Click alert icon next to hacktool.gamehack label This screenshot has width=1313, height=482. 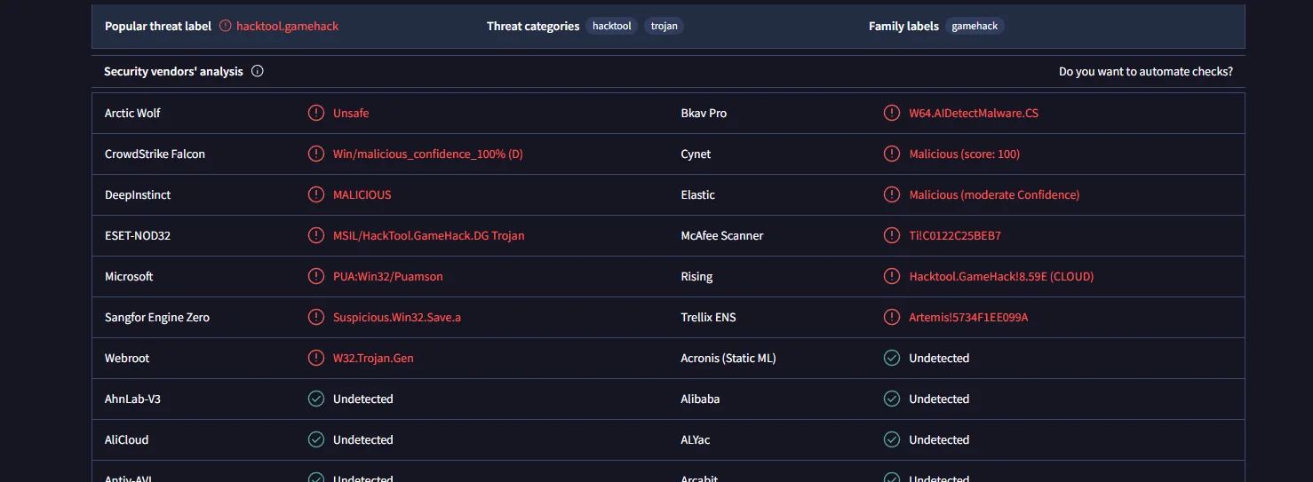point(226,27)
